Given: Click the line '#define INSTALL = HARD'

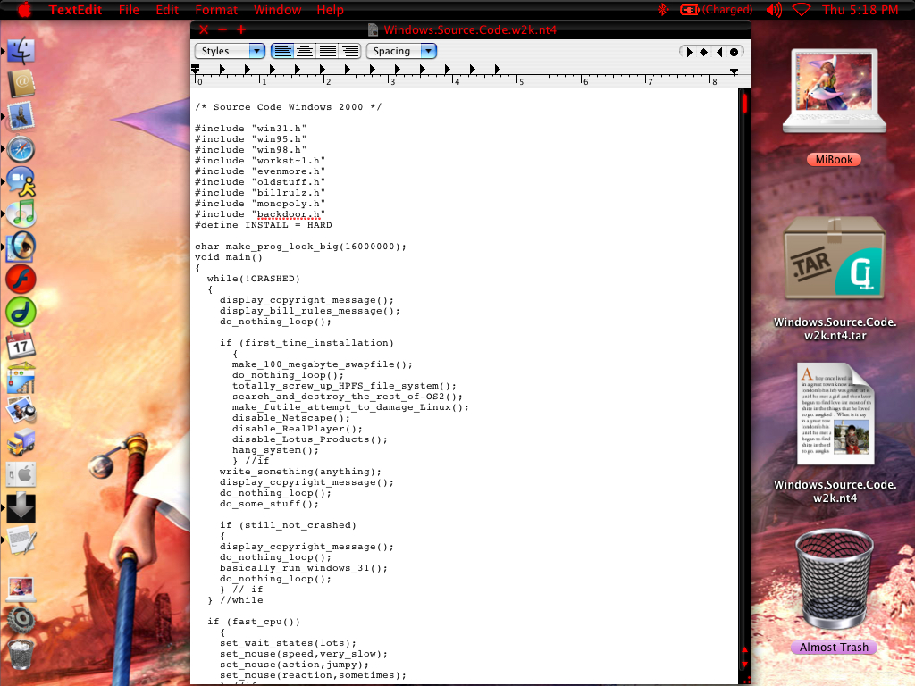Looking at the screenshot, I should coord(264,224).
